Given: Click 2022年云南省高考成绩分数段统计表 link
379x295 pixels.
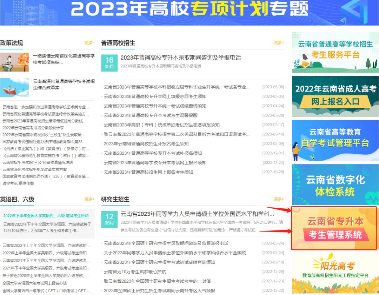Looking at the screenshot, I should 33,128.
